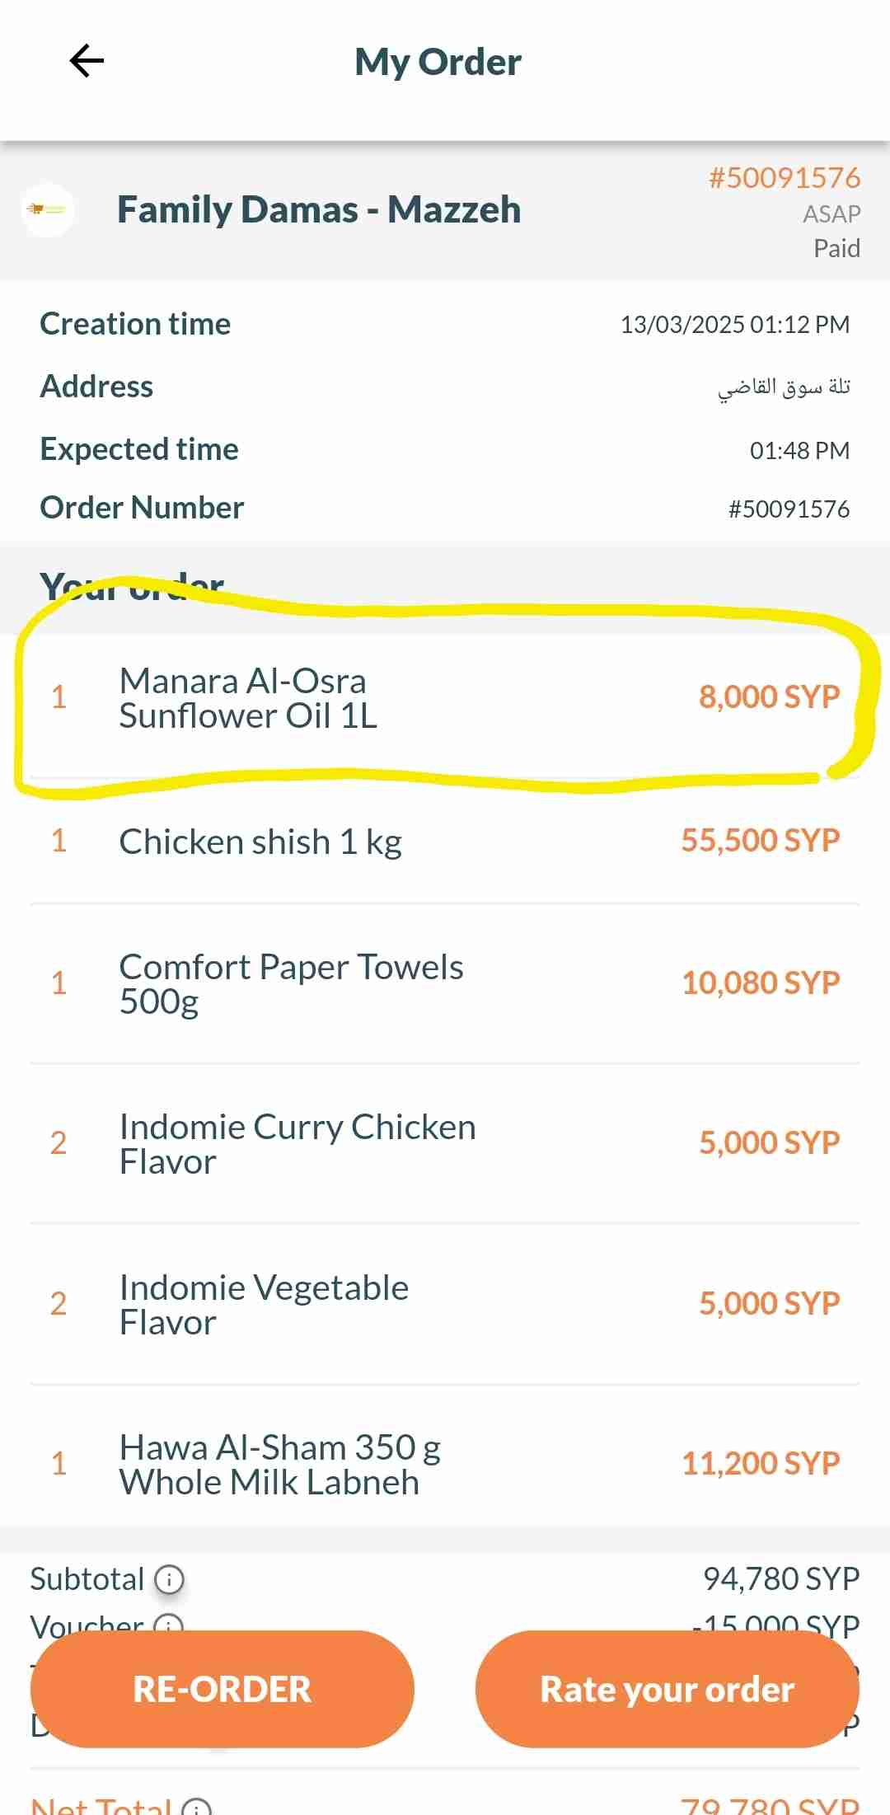Select the Chicken shish 1 kg item
Image resolution: width=890 pixels, height=1815 pixels.
click(260, 842)
